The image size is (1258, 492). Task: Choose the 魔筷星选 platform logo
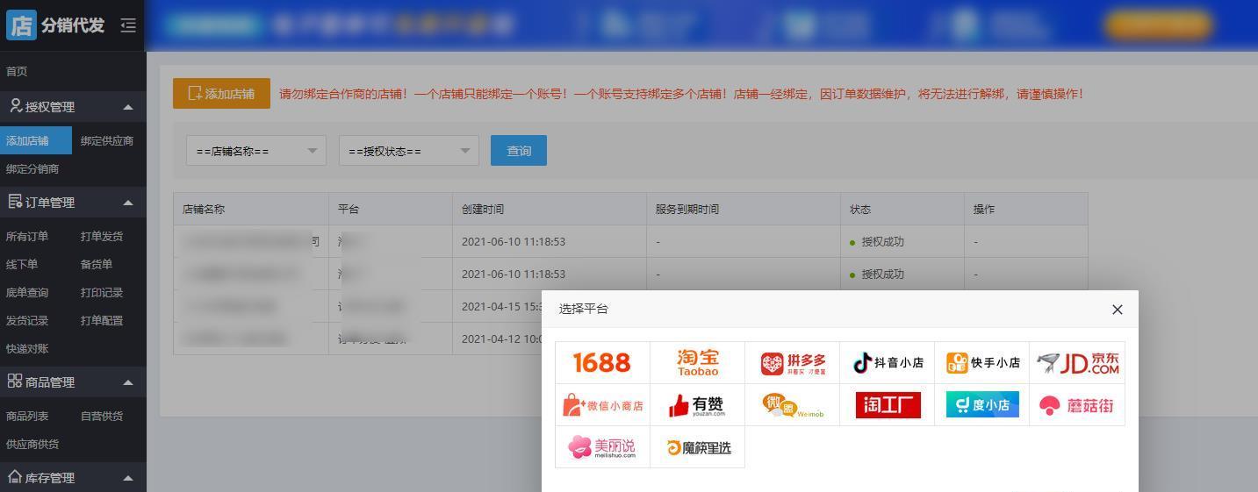(697, 447)
